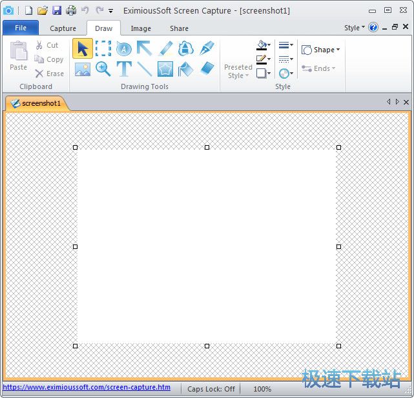Open the Style menu dropdown at top right
Screen dimensions: 414x398
[354, 28]
